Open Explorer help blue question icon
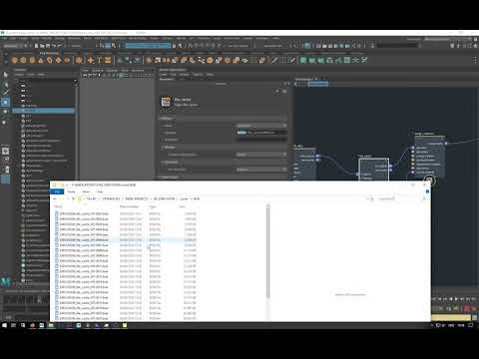The height and width of the screenshot is (359, 479). click(x=427, y=191)
